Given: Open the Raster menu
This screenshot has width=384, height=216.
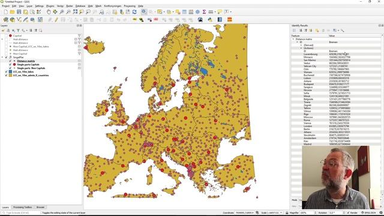Looking at the screenshot, I should (70, 6).
